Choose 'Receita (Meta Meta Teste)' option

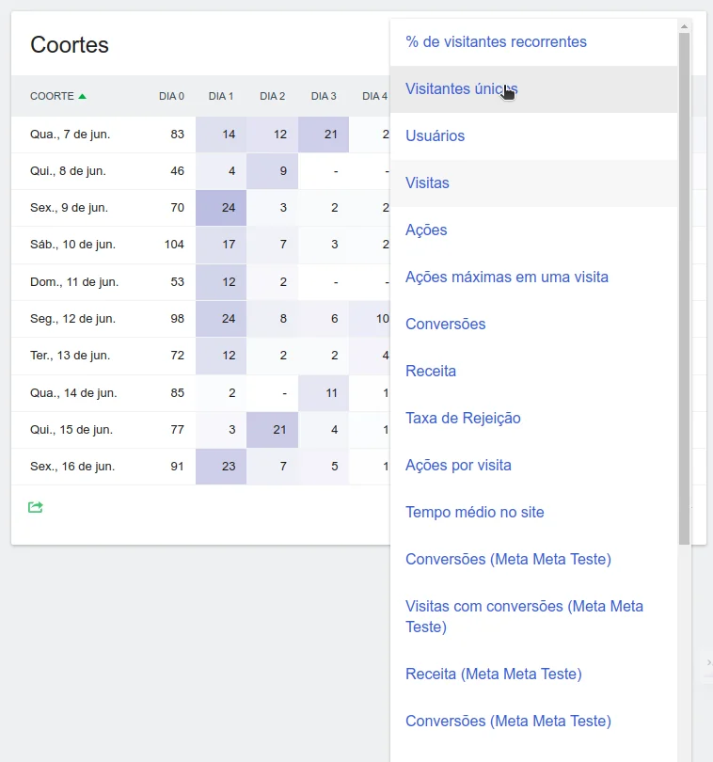[x=493, y=675]
